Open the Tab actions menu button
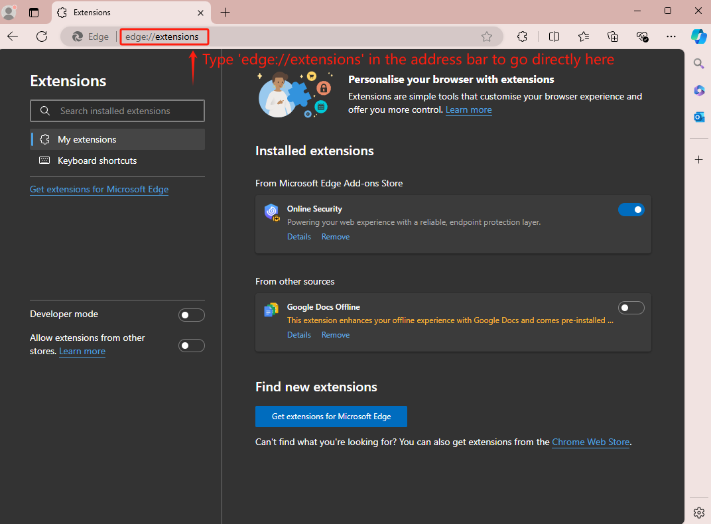711x524 pixels. (34, 13)
